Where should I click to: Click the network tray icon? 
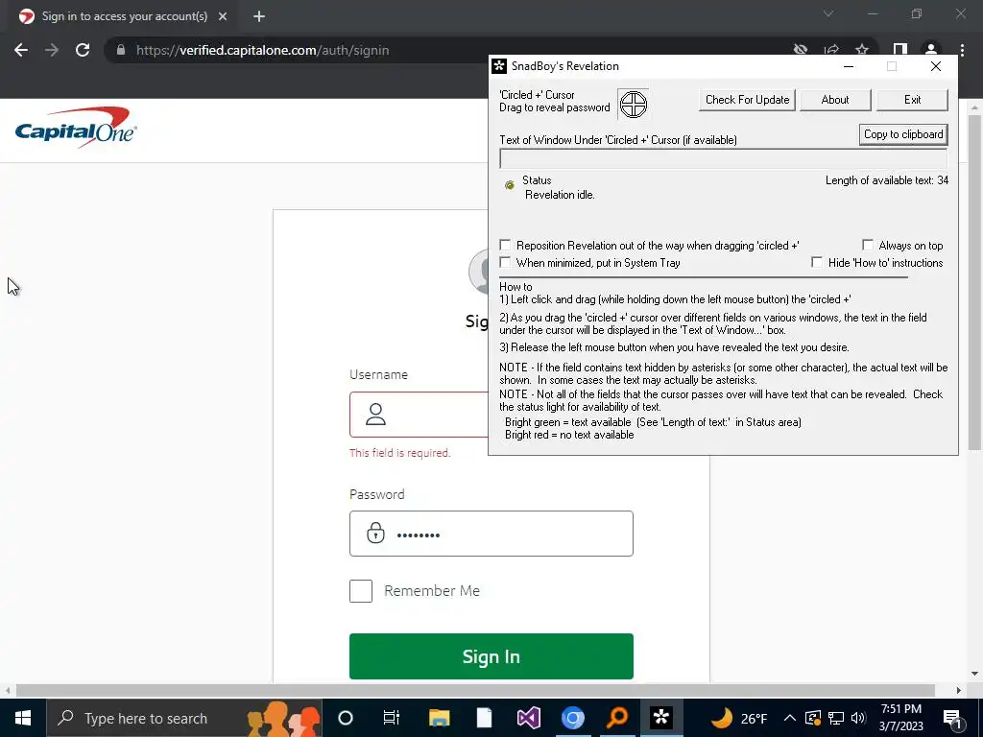[x=836, y=718]
